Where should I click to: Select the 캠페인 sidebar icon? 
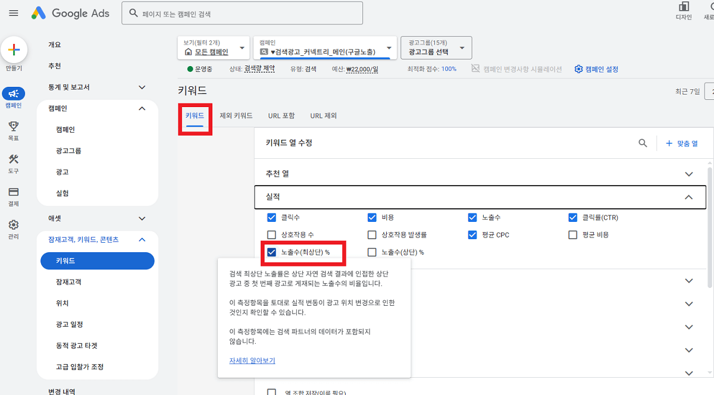(x=14, y=93)
